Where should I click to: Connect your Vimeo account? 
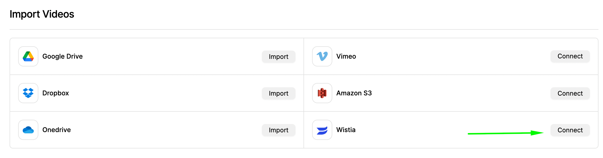570,56
